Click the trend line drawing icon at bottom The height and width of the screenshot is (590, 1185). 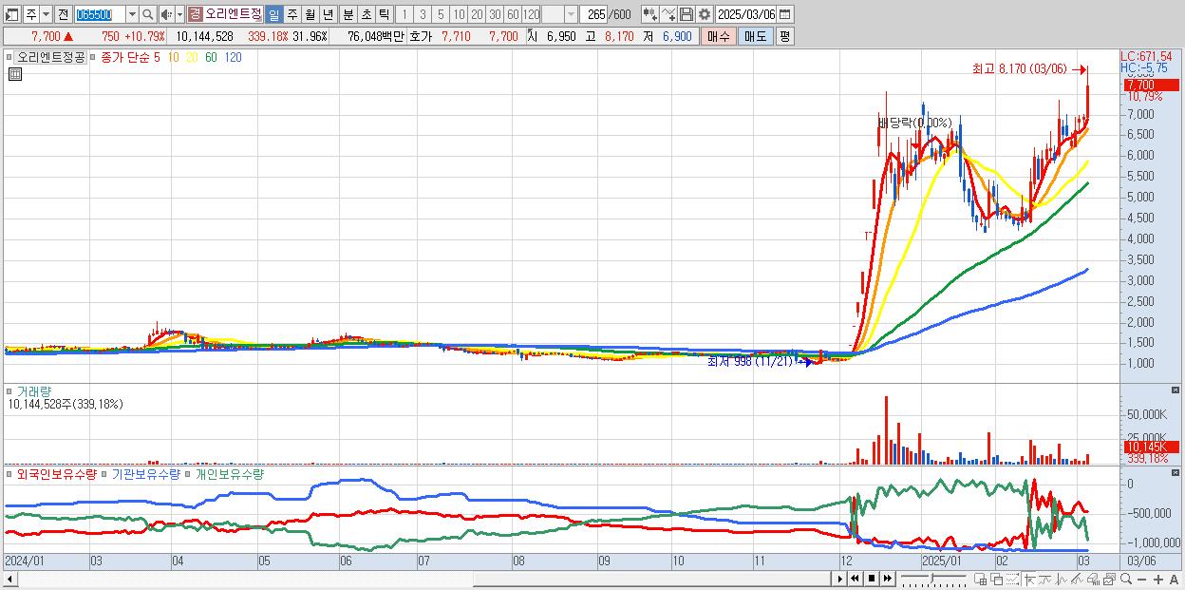[1078, 580]
